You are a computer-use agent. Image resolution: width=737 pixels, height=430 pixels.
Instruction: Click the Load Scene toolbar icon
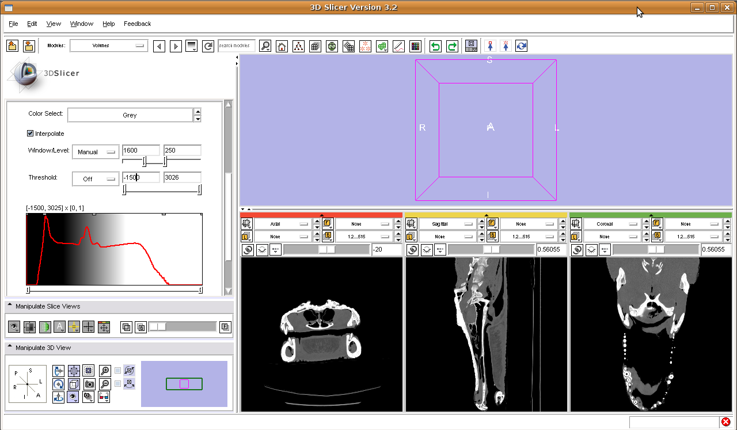click(x=13, y=46)
